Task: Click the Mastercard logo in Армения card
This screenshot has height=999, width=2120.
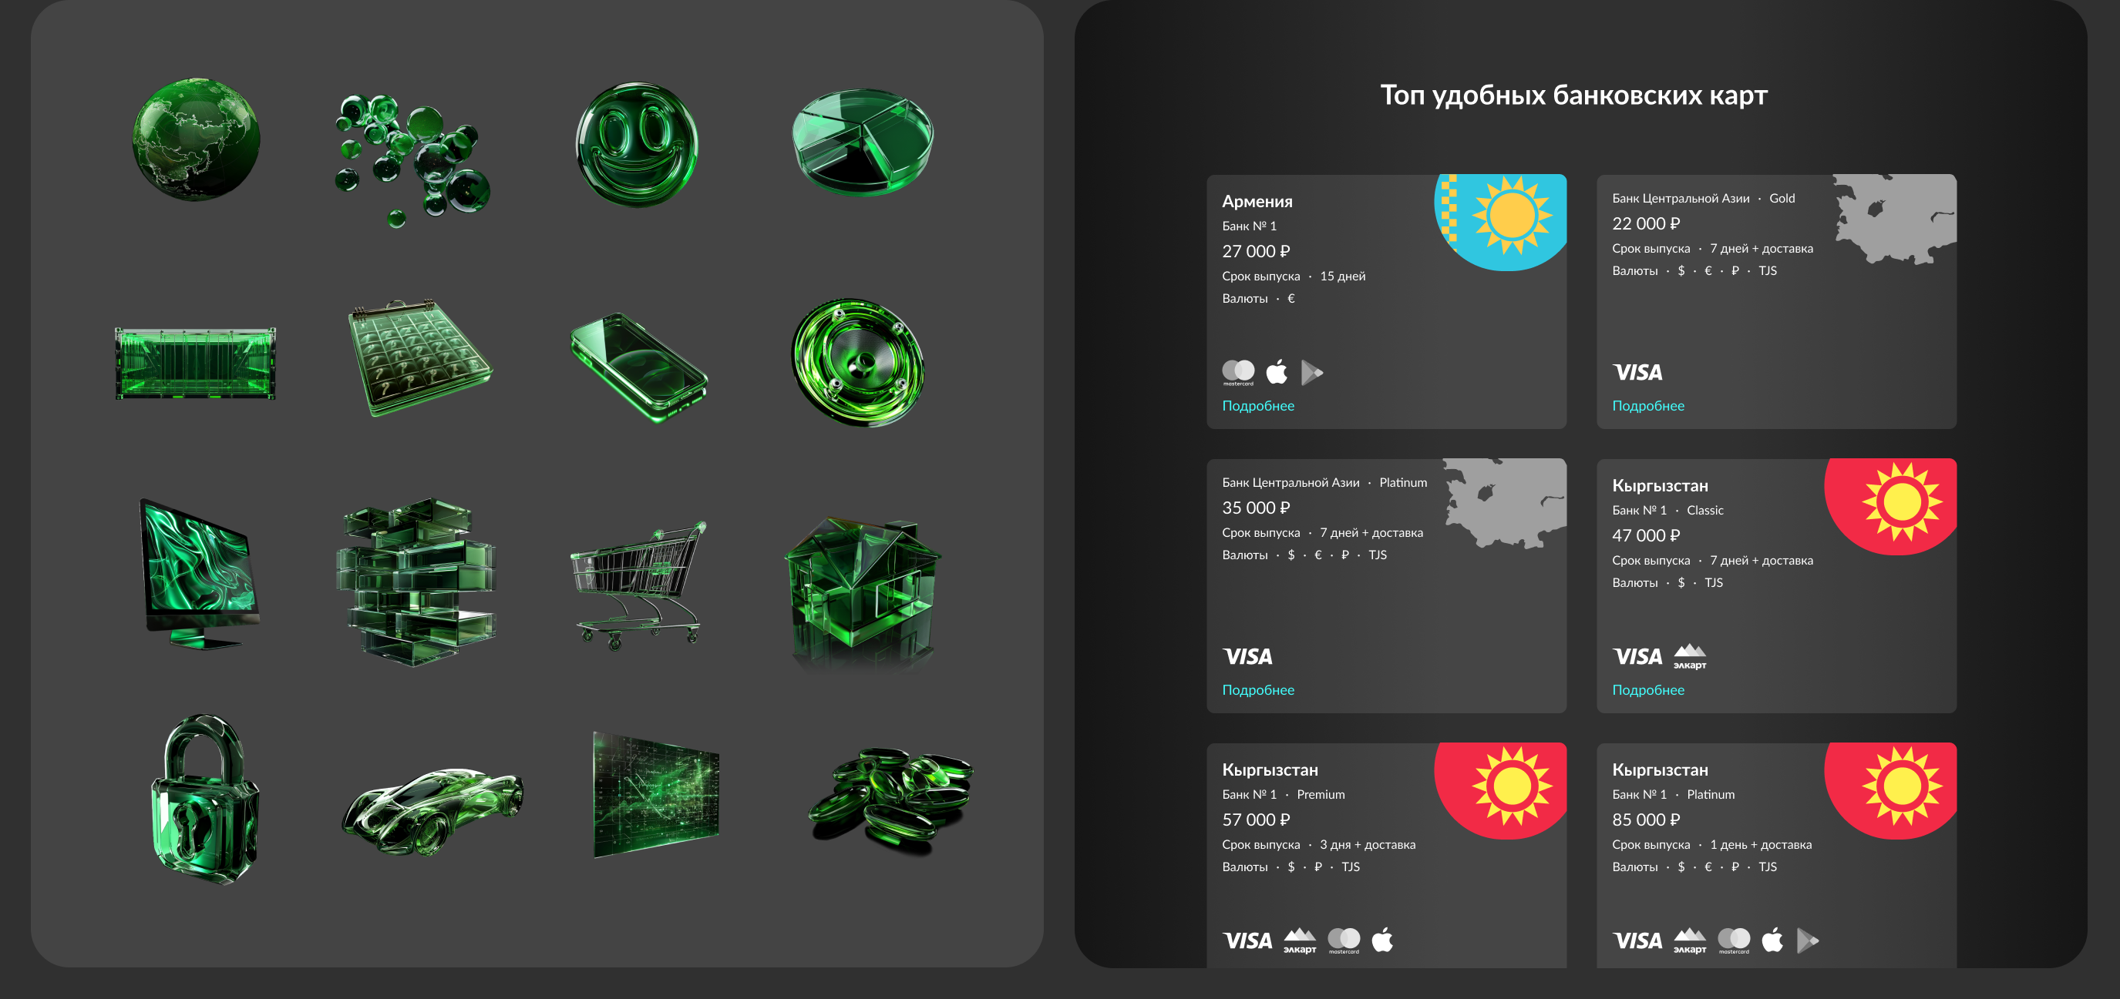Action: click(1238, 373)
